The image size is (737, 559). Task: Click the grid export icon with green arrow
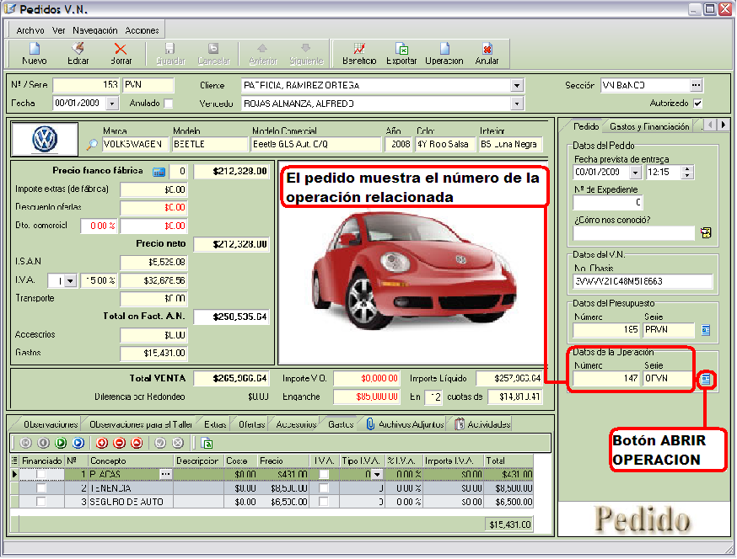pyautogui.click(x=207, y=443)
